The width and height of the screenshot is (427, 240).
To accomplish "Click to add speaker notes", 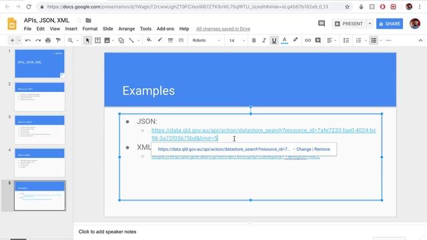I will pos(107,232).
